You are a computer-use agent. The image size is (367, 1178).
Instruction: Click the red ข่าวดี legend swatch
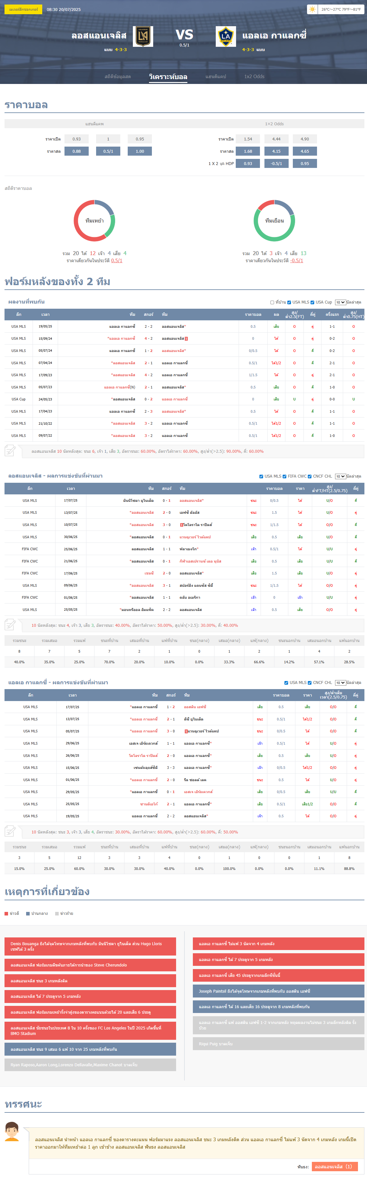click(6, 914)
